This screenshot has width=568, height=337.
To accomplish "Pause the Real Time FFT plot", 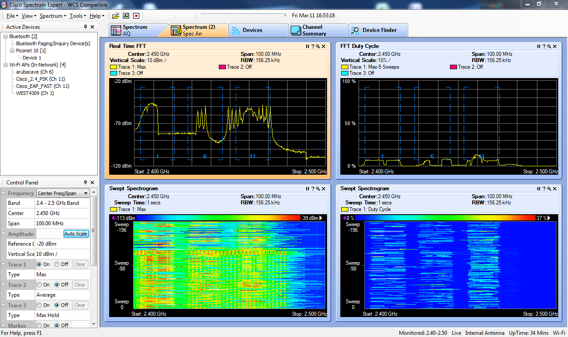I will coord(307,46).
